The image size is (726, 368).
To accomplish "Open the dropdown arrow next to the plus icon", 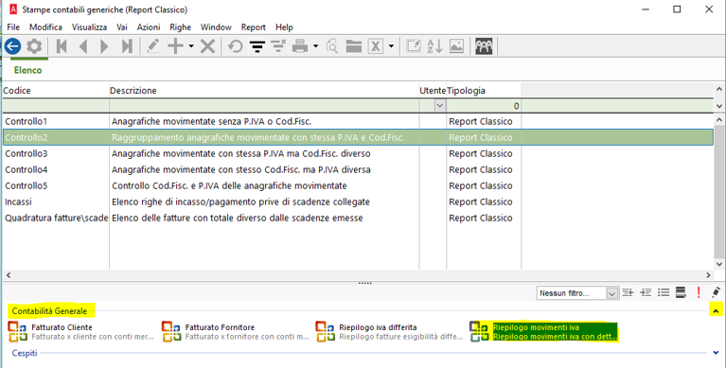I will coord(191,46).
